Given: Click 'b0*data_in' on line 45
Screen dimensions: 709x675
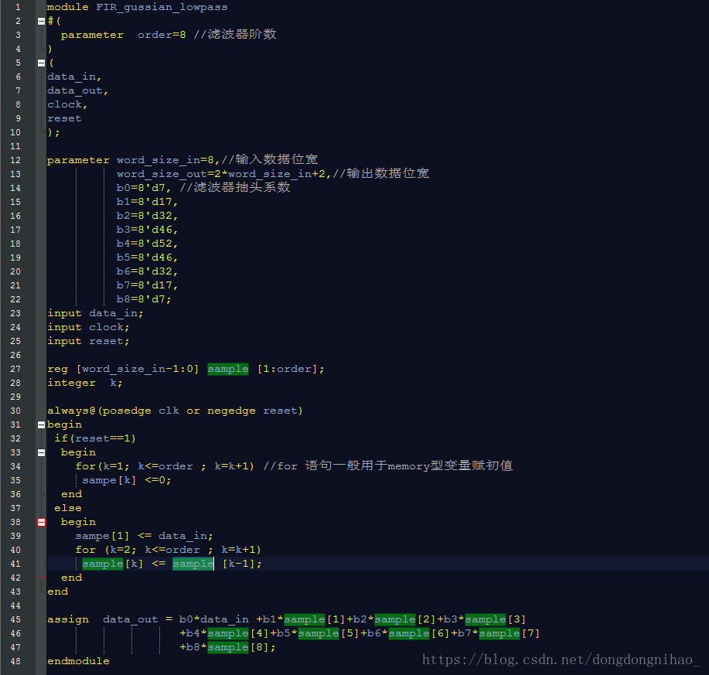Looking at the screenshot, I should (x=214, y=619).
